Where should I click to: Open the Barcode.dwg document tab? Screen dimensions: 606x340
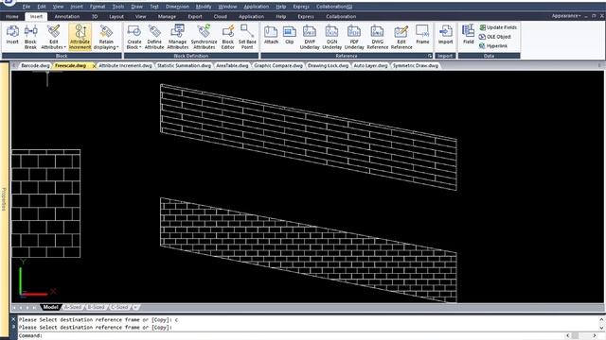(35, 65)
